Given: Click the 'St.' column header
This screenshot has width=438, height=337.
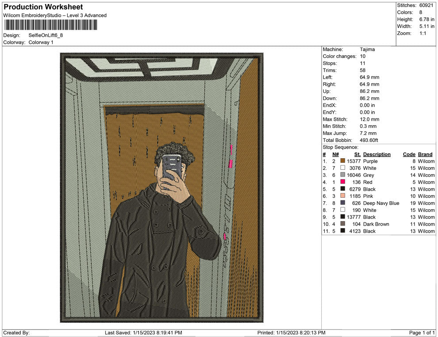Looking at the screenshot, I should click(357, 154).
